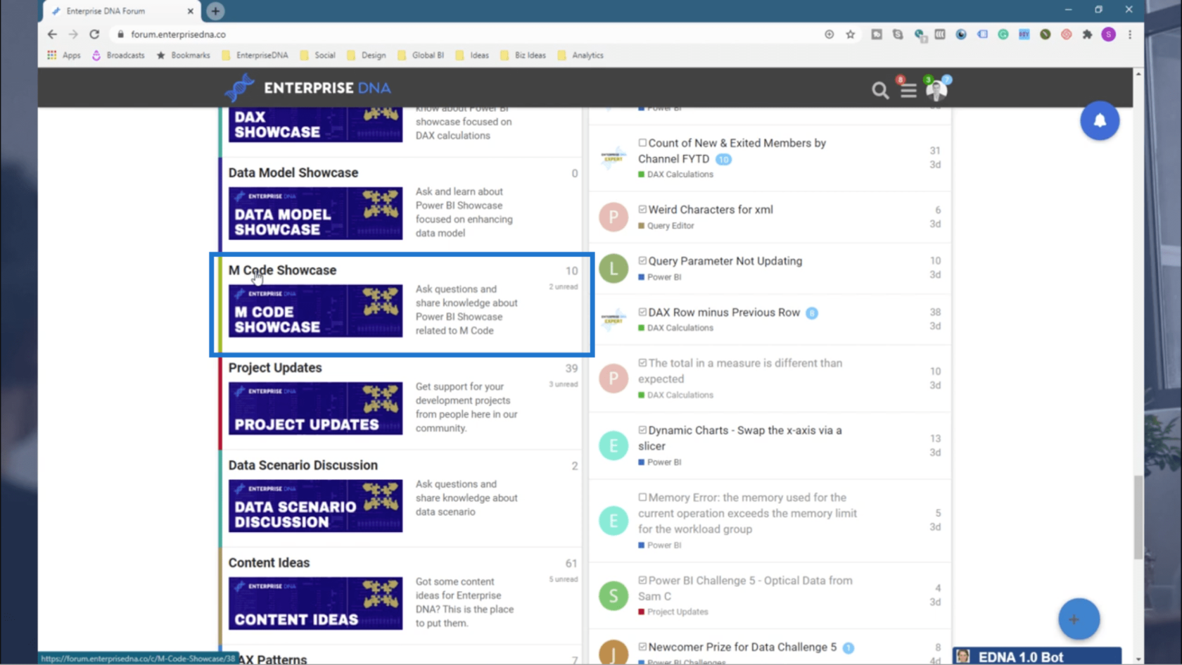Reload the page with refresh icon
Image resolution: width=1182 pixels, height=665 pixels.
pos(94,34)
